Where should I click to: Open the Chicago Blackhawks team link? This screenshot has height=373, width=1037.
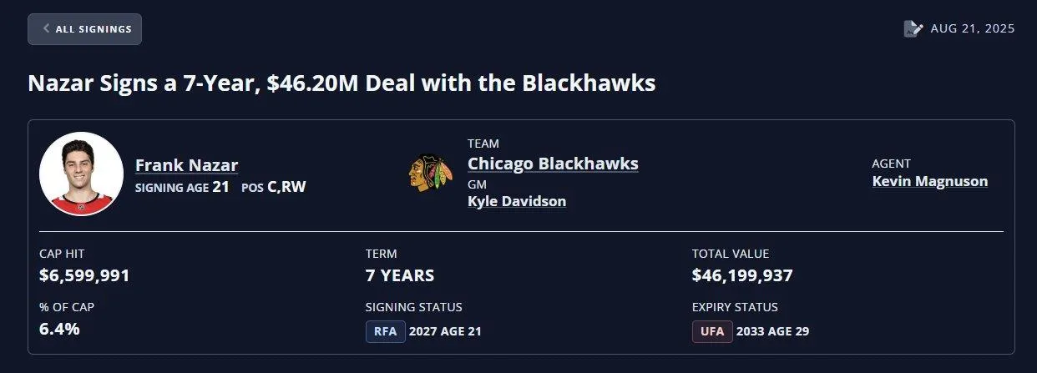tap(553, 164)
